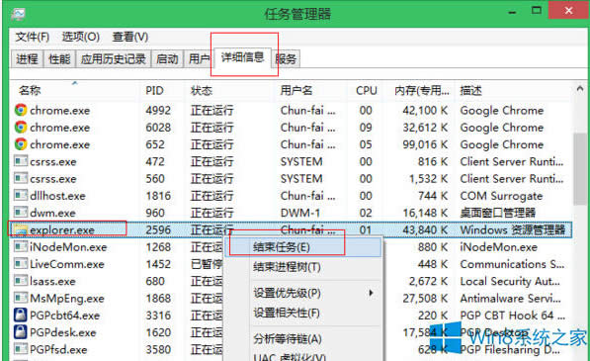The height and width of the screenshot is (361, 590).
Task: Choose 结束任务(E) in context menu
Action: (x=303, y=247)
